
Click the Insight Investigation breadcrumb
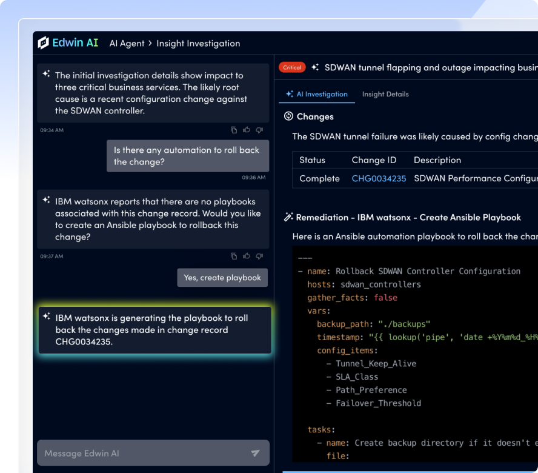(198, 44)
